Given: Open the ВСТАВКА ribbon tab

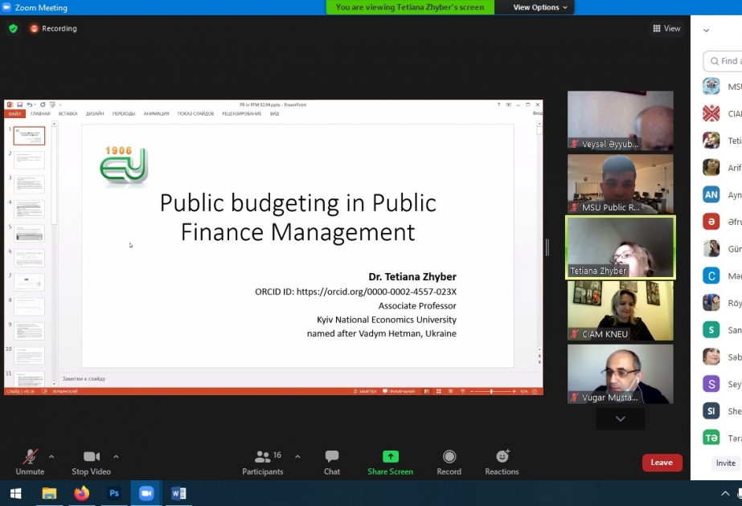Looking at the screenshot, I should (68, 113).
